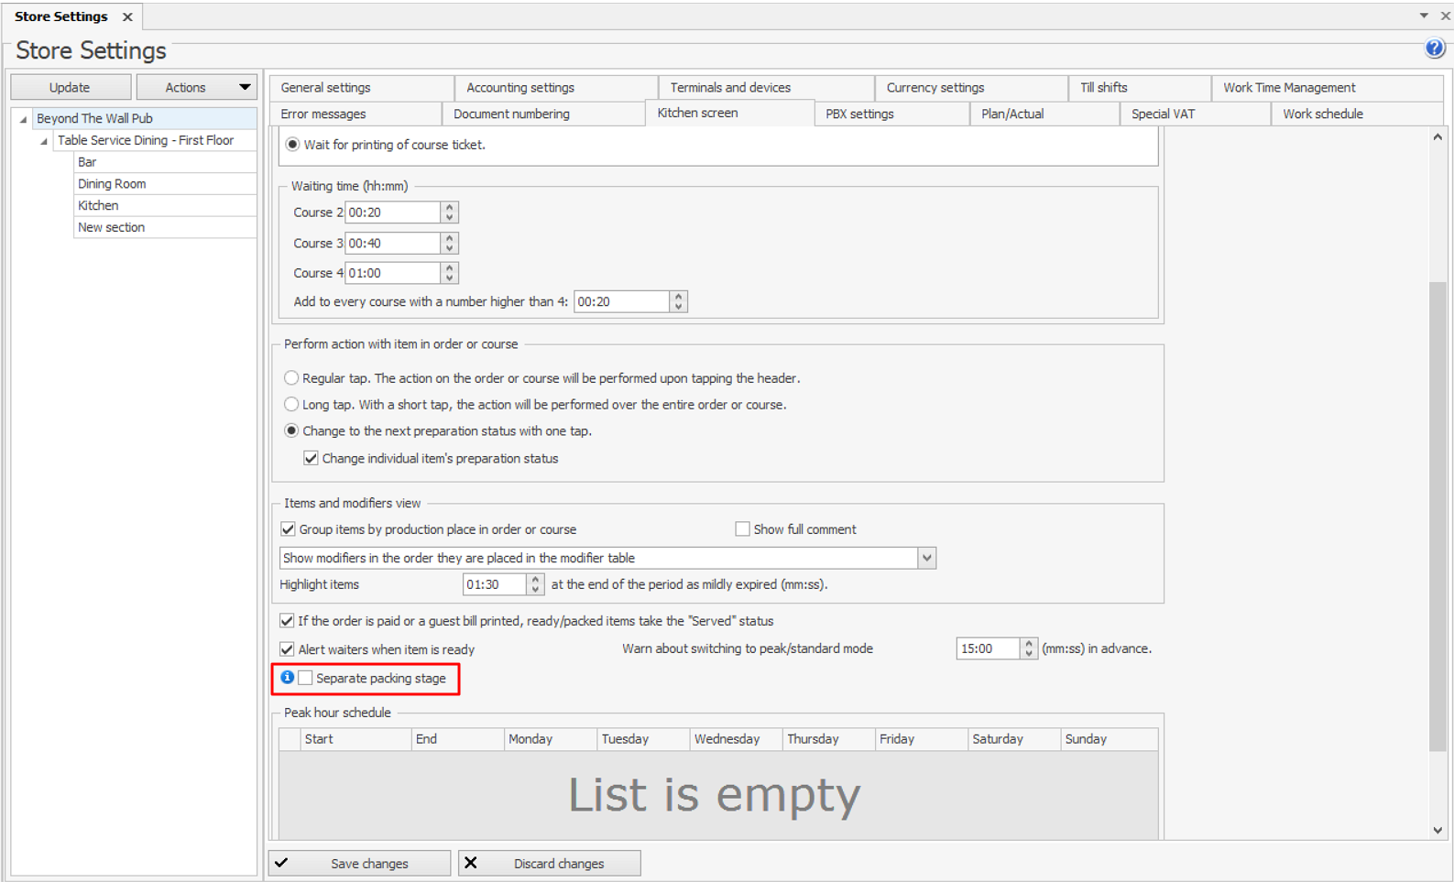Close the Store Settings tab
Viewport: 1454px width, 882px height.
click(x=127, y=16)
